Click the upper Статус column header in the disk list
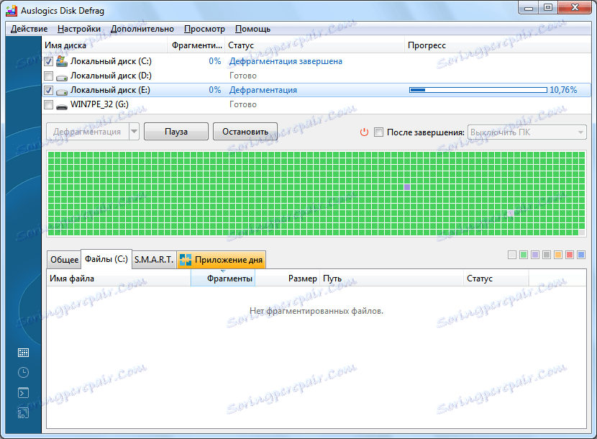Image resolution: width=597 pixels, height=439 pixels. coord(314,45)
